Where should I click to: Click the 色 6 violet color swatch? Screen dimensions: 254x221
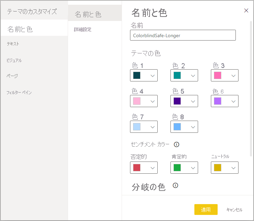point(218,101)
